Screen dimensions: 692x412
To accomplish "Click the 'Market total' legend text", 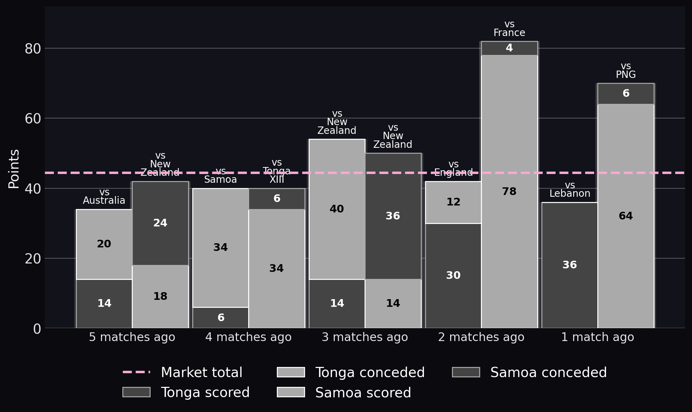I will (202, 373).
